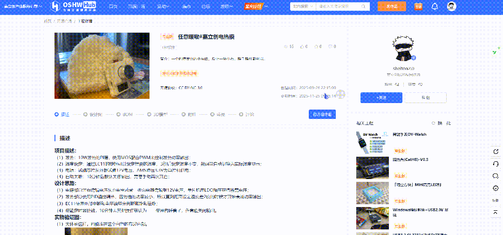Click 首页 in the breadcrumb
This screenshot has width=503, height=235.
click(x=48, y=21)
